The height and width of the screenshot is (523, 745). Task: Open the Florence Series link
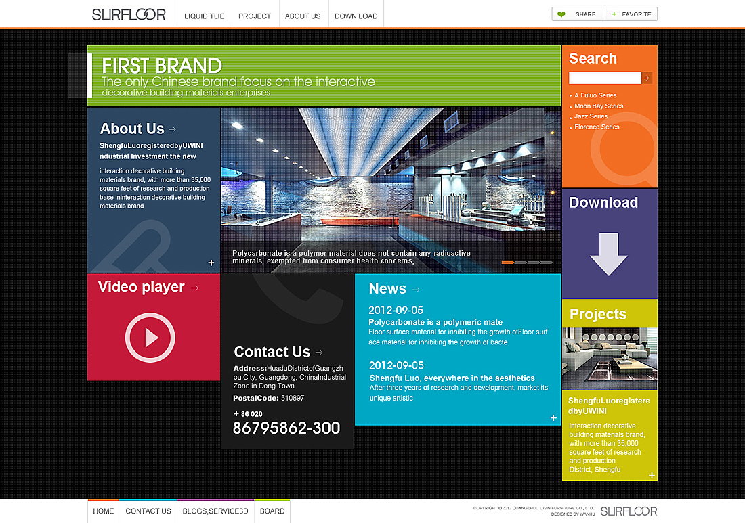[x=597, y=127]
